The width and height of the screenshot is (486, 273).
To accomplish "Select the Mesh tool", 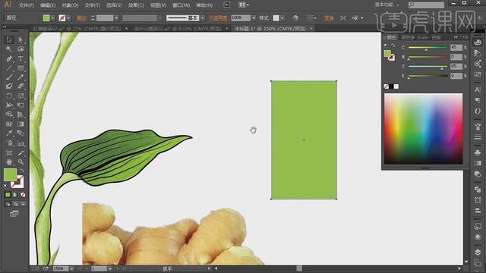I will (x=9, y=124).
